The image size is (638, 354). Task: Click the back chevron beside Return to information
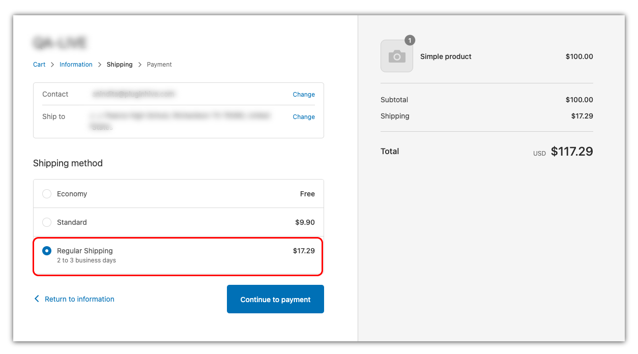[36, 299]
